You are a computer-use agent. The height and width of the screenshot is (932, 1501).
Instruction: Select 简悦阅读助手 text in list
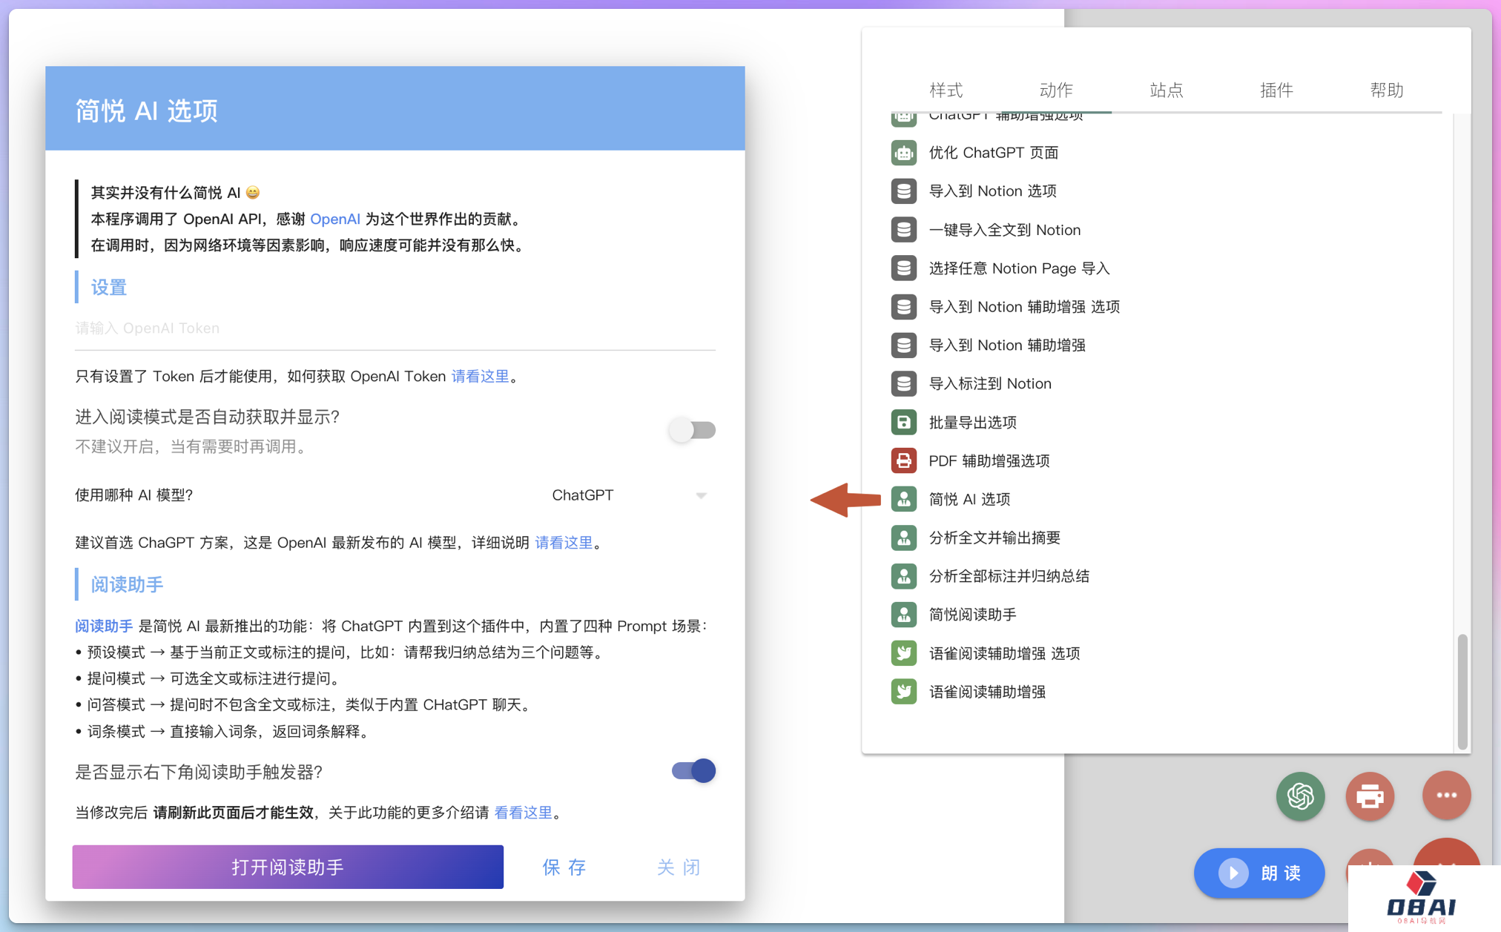pyautogui.click(x=972, y=615)
